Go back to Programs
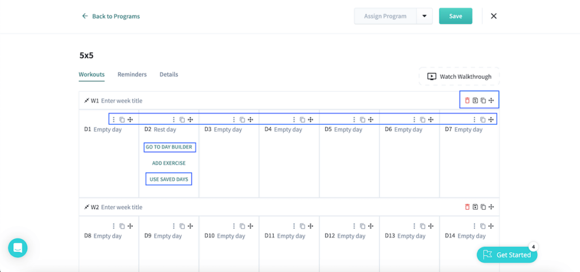Image resolution: width=580 pixels, height=272 pixels. coord(111,16)
